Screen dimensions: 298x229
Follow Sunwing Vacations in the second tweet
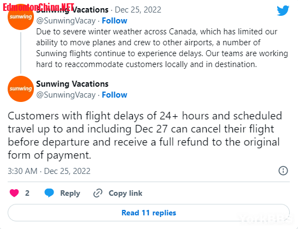coord(114,95)
